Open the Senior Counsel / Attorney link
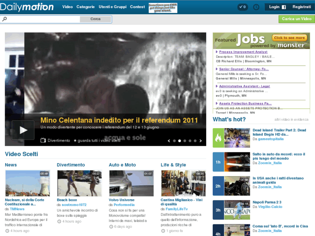Viewport: 315px width, 236px height. pos(244,69)
